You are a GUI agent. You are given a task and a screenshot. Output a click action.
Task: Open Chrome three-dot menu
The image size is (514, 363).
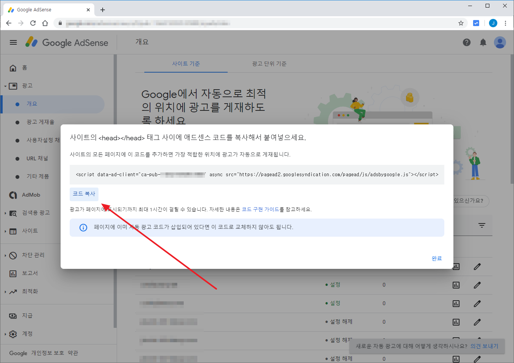point(505,23)
